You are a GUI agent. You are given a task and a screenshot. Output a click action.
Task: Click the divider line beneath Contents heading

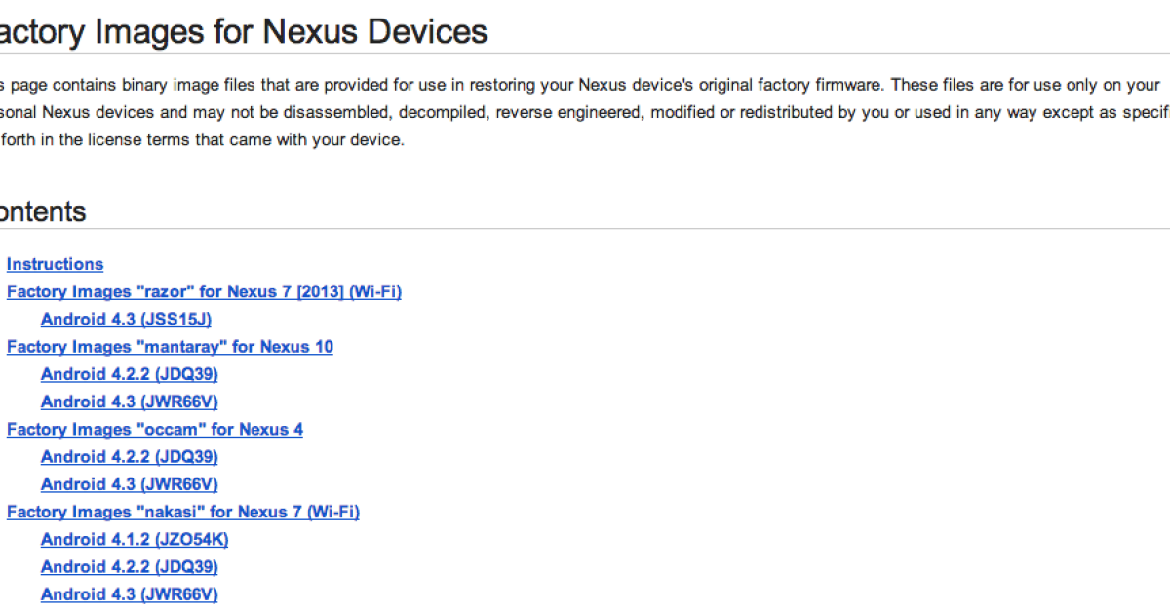coord(585,230)
